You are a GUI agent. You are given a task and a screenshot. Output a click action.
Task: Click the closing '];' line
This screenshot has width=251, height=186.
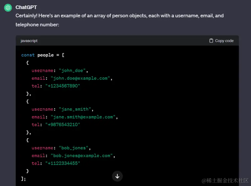tap(23, 179)
